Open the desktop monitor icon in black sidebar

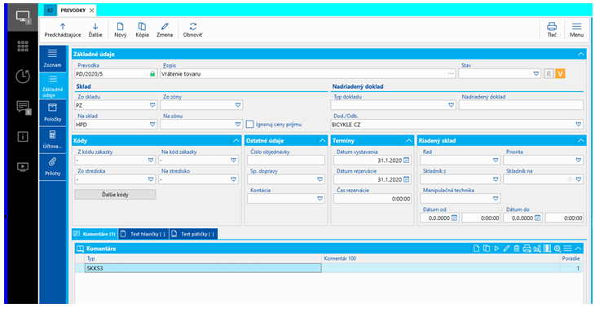coord(23,17)
